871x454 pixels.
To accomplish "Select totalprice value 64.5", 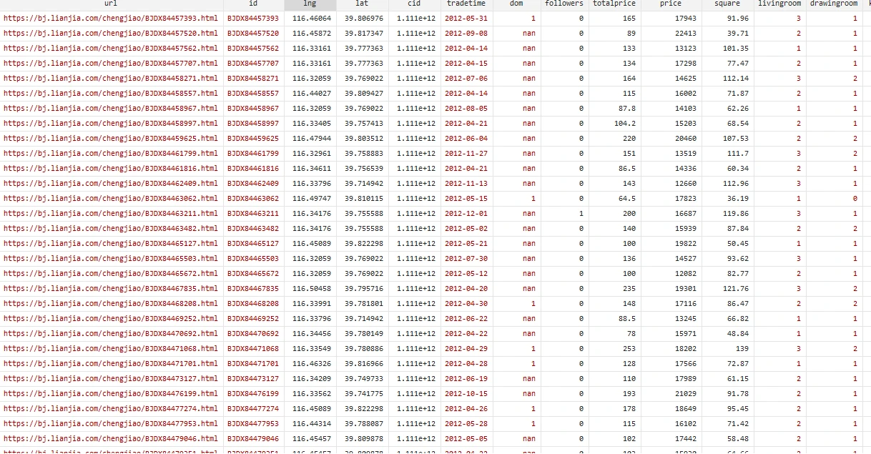I will tap(626, 199).
